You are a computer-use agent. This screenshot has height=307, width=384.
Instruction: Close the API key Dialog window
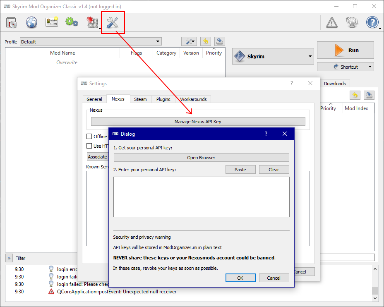point(285,134)
